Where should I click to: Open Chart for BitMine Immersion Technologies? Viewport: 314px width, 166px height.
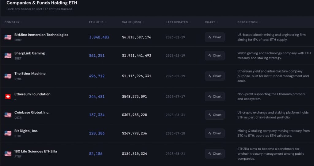215,37
